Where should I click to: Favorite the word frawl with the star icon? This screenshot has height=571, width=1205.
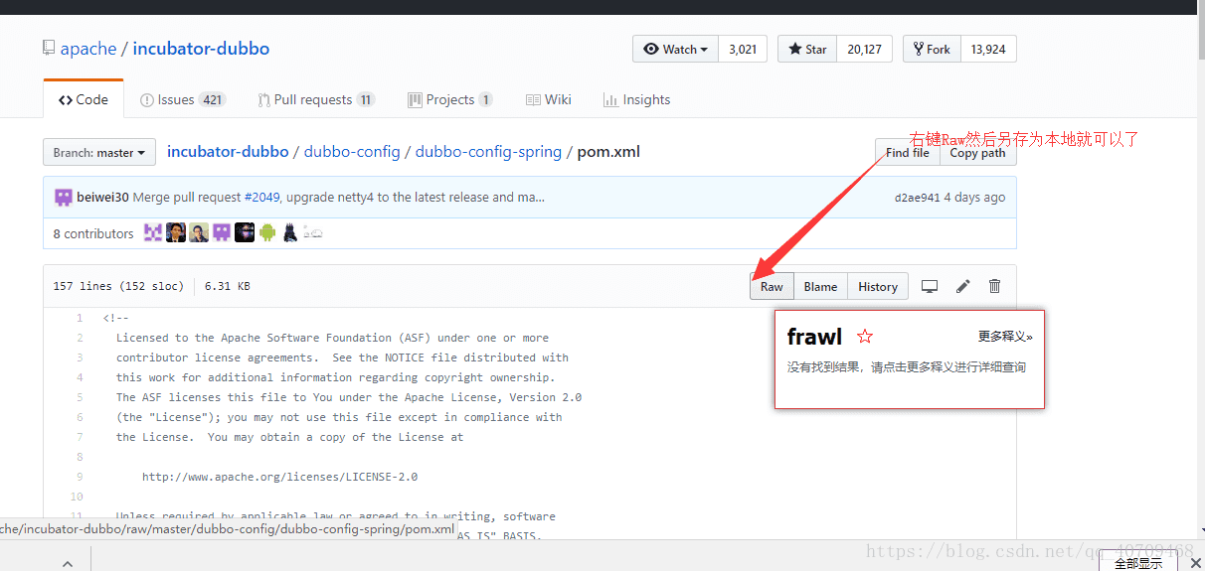[864, 337]
